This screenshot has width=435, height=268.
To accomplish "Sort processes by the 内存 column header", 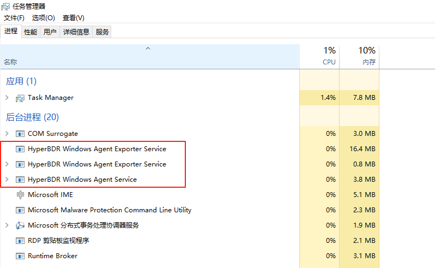I will [359, 56].
